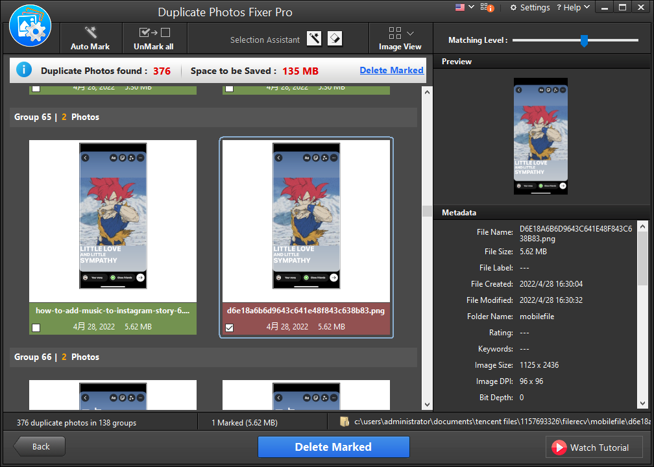Click the file path in the status bar
The height and width of the screenshot is (467, 654).
502,422
